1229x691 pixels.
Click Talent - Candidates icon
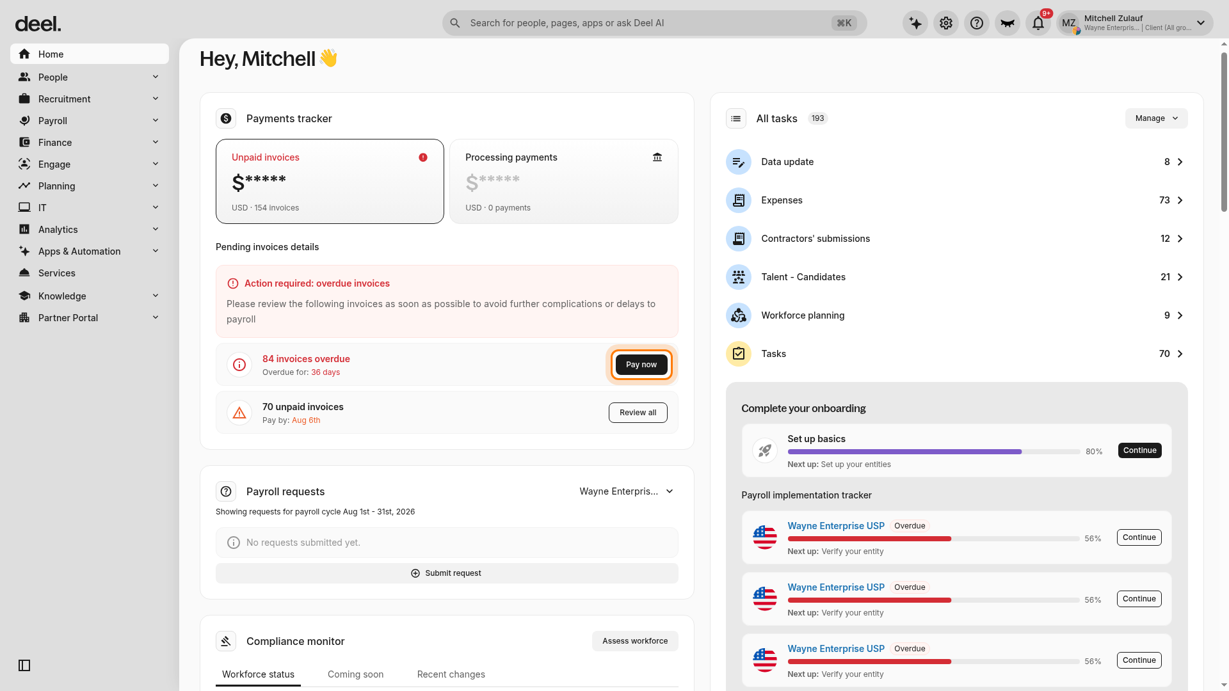[739, 277]
